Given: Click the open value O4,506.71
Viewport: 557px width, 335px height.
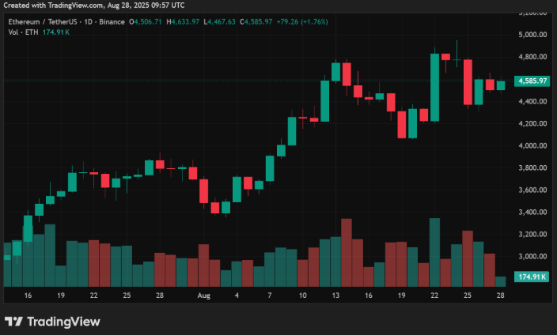Looking at the screenshot, I should coord(146,22).
